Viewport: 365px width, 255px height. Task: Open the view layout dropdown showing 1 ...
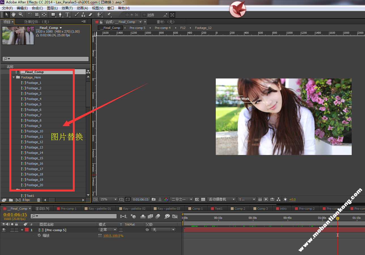pyautogui.click(x=247, y=199)
